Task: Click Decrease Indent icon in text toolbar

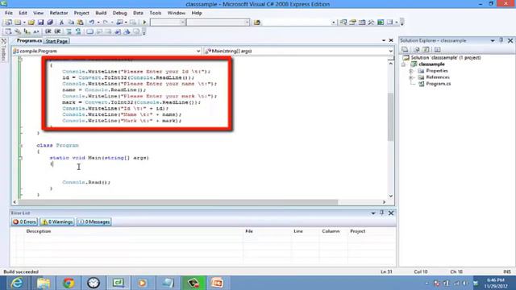Action: (48, 31)
